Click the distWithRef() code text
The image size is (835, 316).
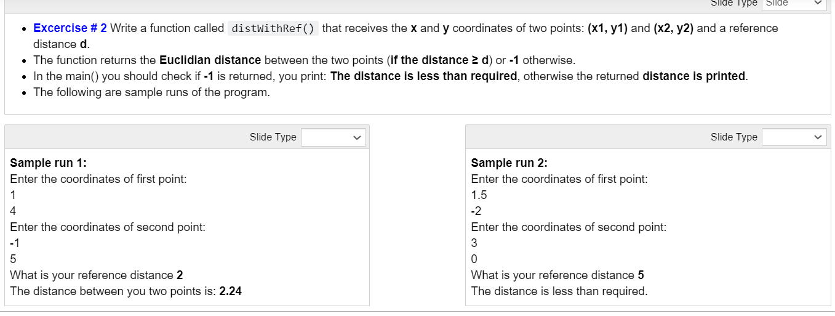click(273, 28)
